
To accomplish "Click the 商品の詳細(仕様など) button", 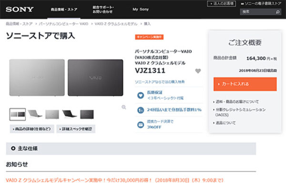I will point(32,129).
